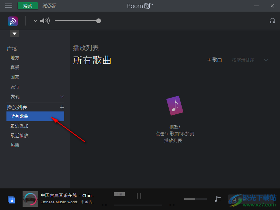
Task: Open the Boom 3D logo menu icon
Action: pyautogui.click(x=13, y=21)
